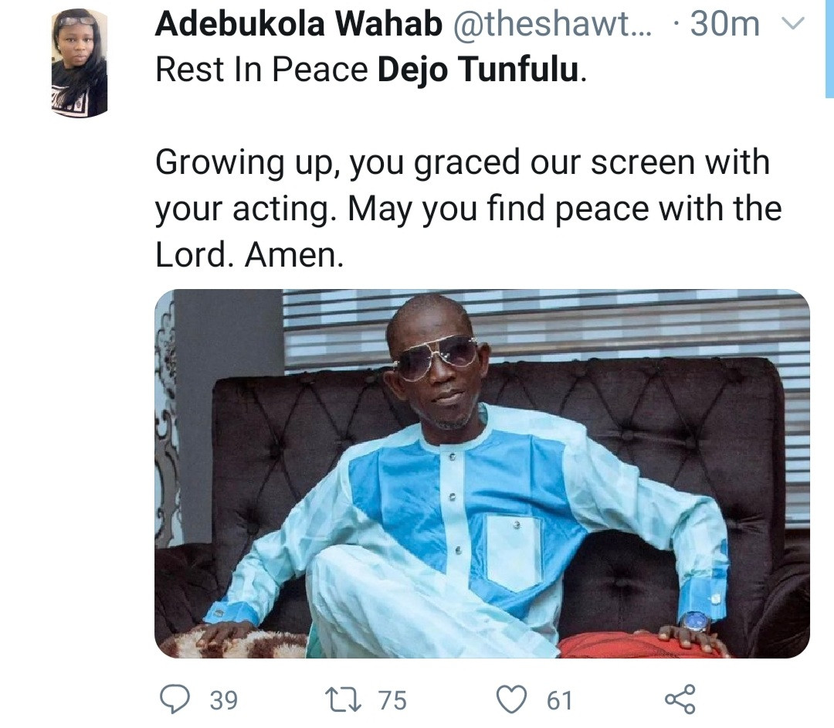The width and height of the screenshot is (834, 728).
Task: Click the "Rest In Peace" text
Action: 262,70
